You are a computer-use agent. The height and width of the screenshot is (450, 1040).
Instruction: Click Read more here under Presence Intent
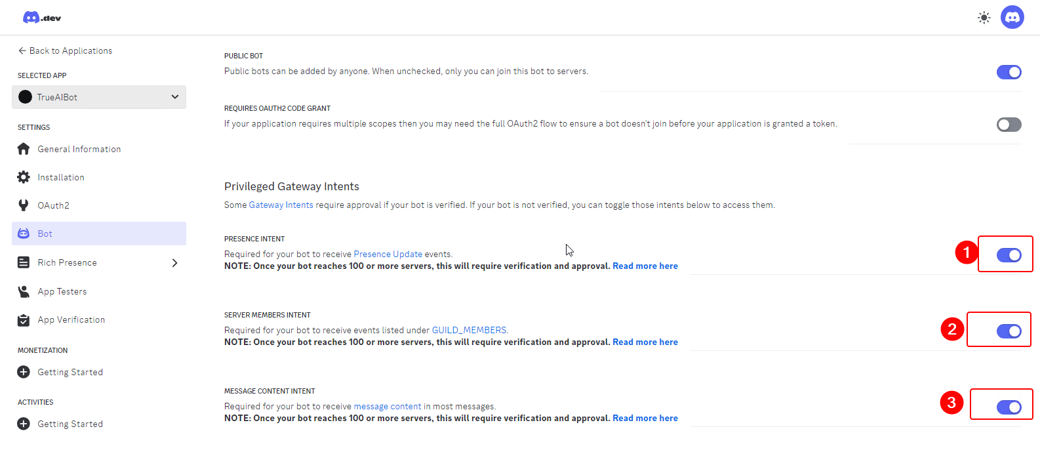click(x=645, y=266)
